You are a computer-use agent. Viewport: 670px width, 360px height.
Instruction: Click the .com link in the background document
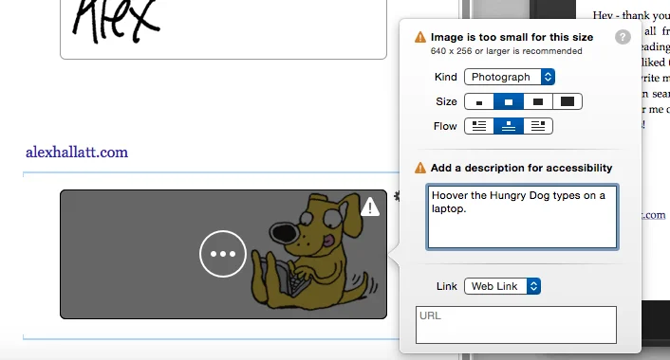click(654, 215)
